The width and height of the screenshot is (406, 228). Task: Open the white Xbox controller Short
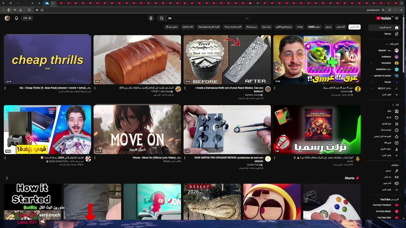pos(332,202)
